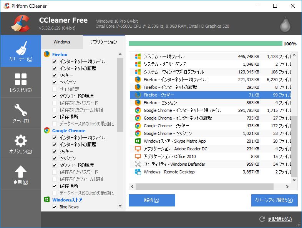
Task: Switch to the Windows tab
Action: [62, 42]
